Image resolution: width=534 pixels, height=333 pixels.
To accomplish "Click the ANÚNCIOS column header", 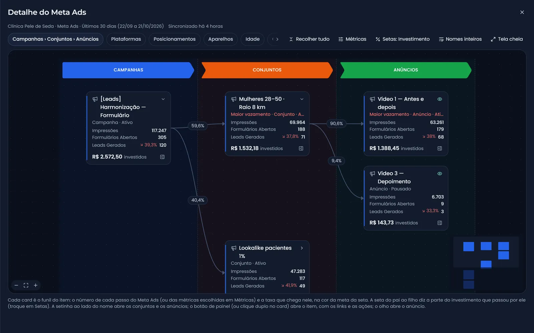I will point(406,70).
